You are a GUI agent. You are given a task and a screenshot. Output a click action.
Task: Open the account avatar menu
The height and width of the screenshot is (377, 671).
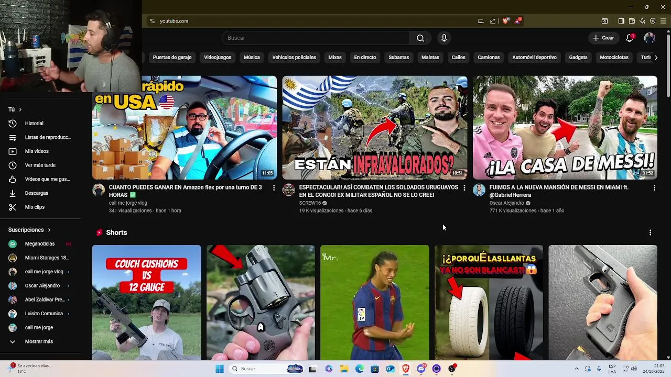tap(650, 38)
